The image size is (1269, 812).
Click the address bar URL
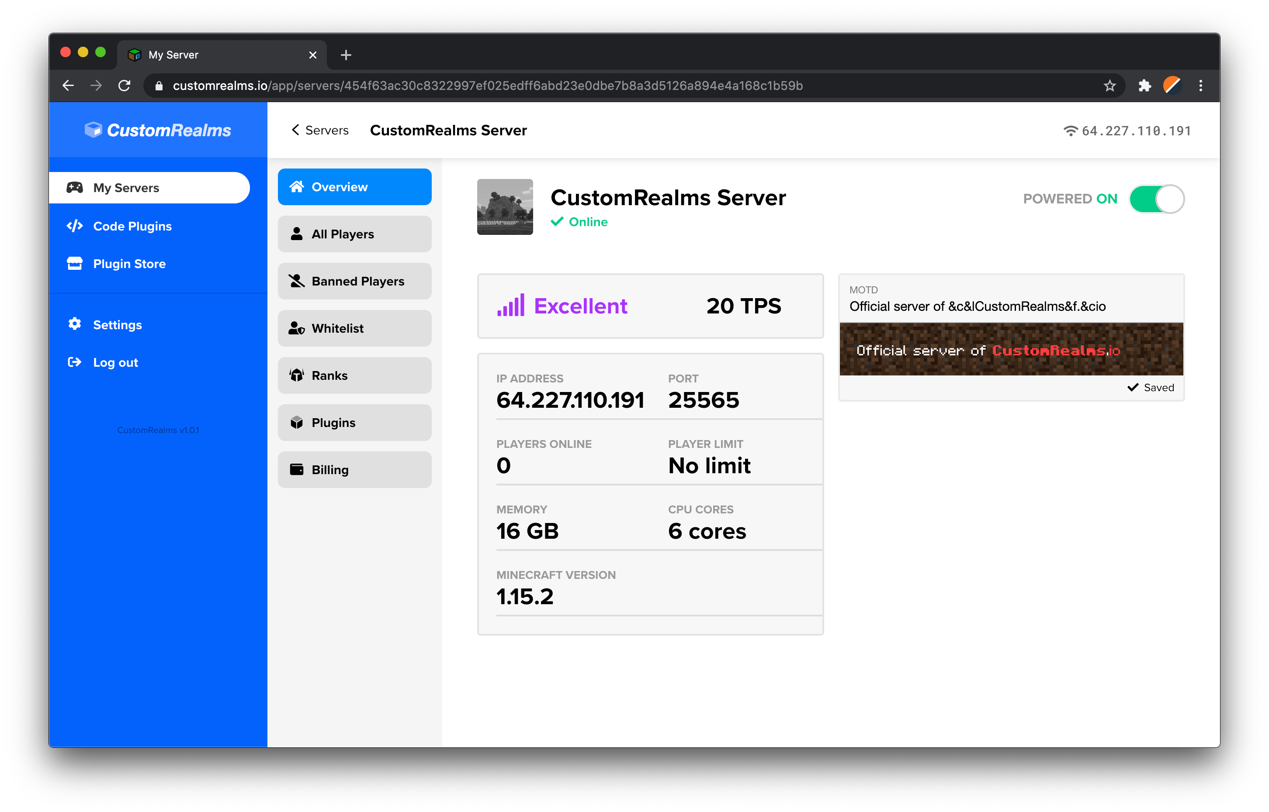click(x=488, y=86)
